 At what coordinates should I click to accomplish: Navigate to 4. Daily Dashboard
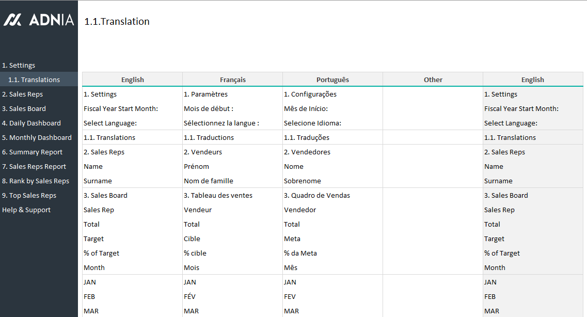(31, 123)
